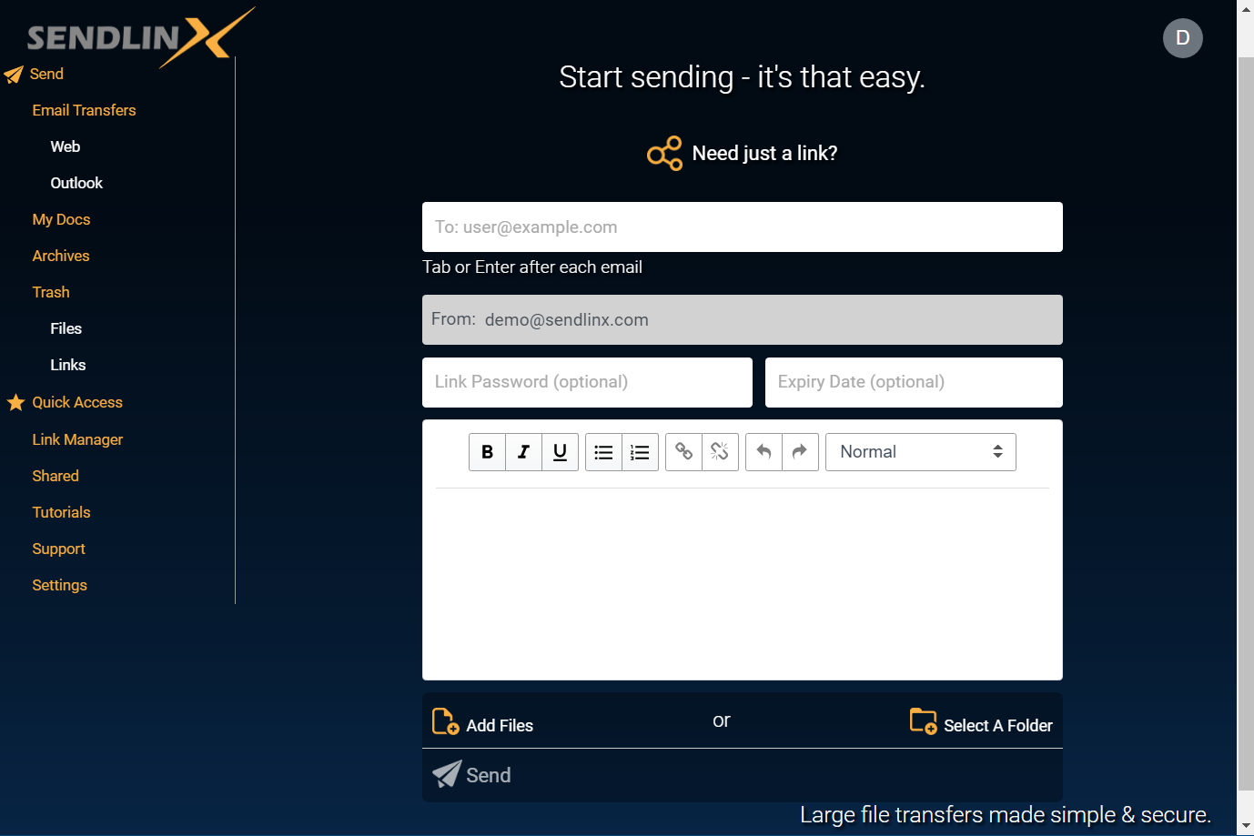The height and width of the screenshot is (836, 1254).
Task: Click the Quick Access star icon
Action: coord(15,402)
